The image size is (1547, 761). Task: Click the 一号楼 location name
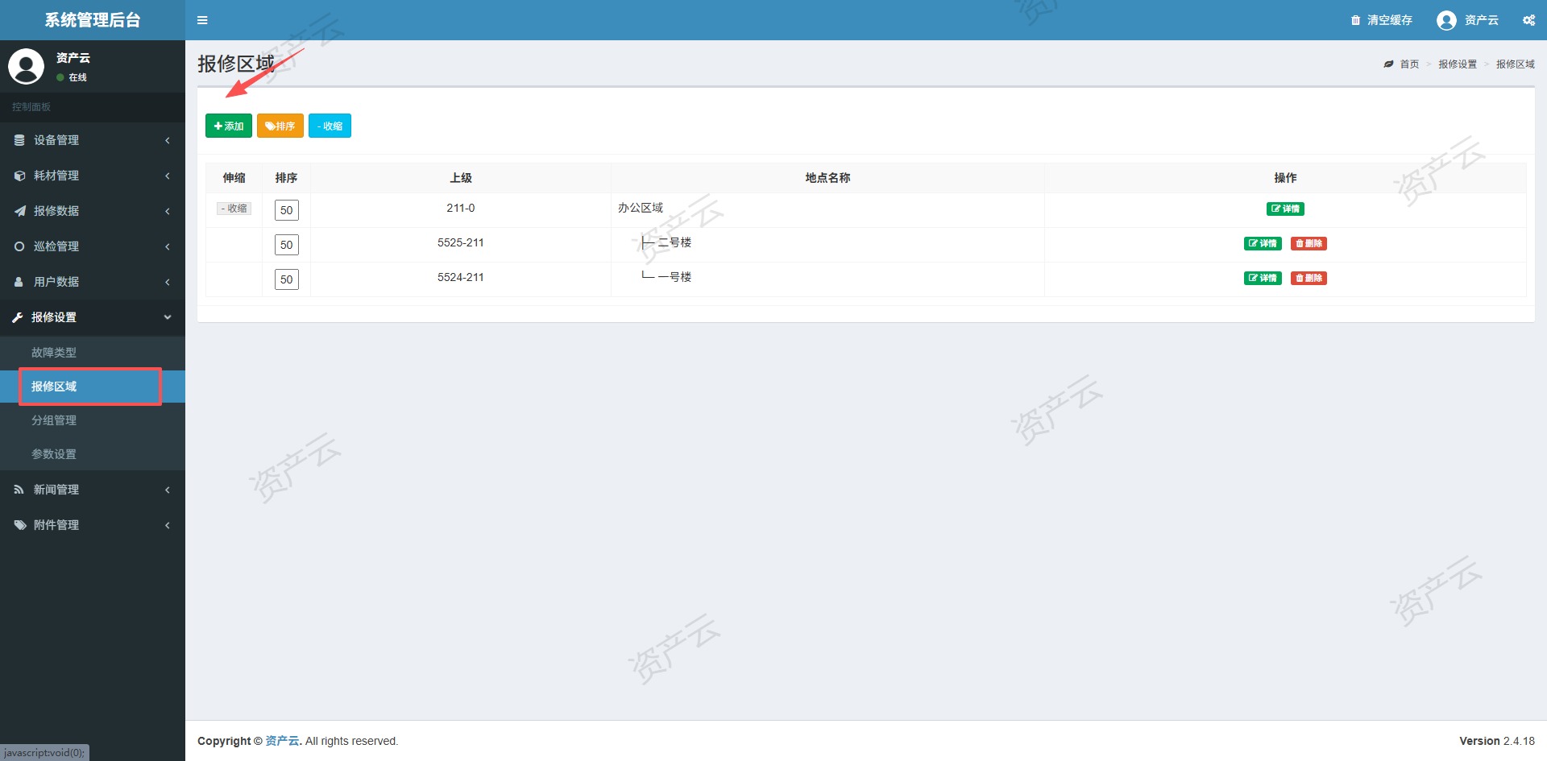[674, 277]
